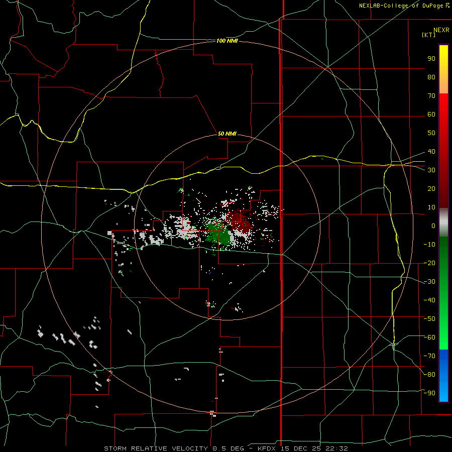This screenshot has height=452, width=452.
Task: Click the bottom Storm Relative Velocity KFDX caption
Action: [226, 448]
